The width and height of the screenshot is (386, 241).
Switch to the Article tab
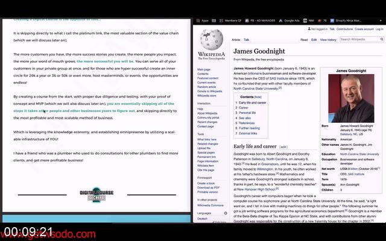pyautogui.click(x=236, y=40)
